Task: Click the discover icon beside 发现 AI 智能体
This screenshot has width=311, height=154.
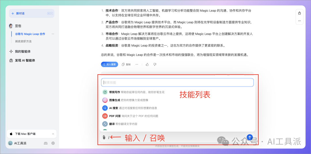Action: tap(11, 61)
